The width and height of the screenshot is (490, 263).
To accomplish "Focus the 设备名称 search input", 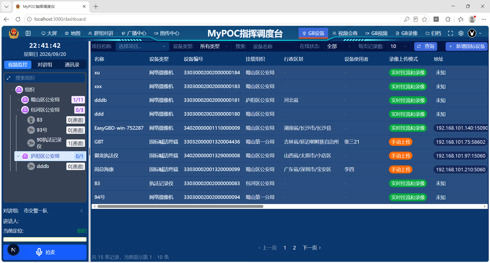I will tap(273, 46).
